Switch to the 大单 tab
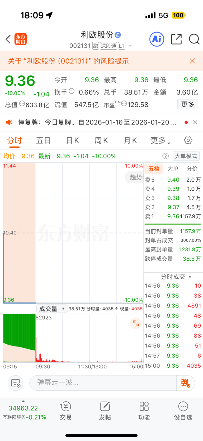203x441 pixels. [x=173, y=169]
